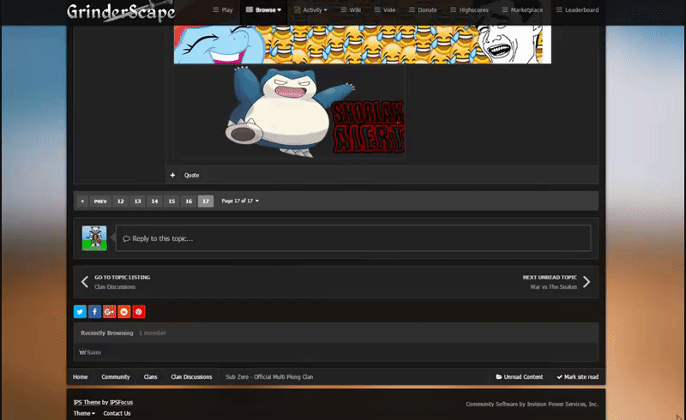Open Community Software by Invision link
Image resolution: width=686 pixels, height=420 pixels.
[532, 404]
